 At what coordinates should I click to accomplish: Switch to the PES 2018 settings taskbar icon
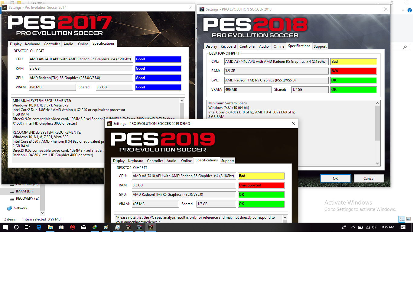coord(139,227)
